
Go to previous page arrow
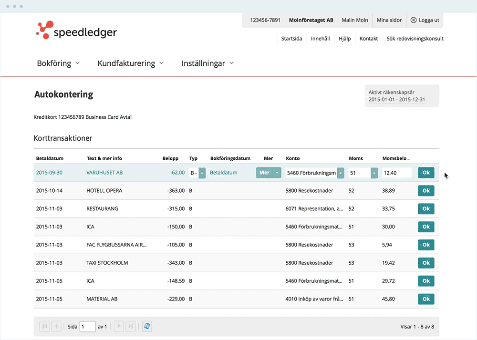[x=56, y=326]
